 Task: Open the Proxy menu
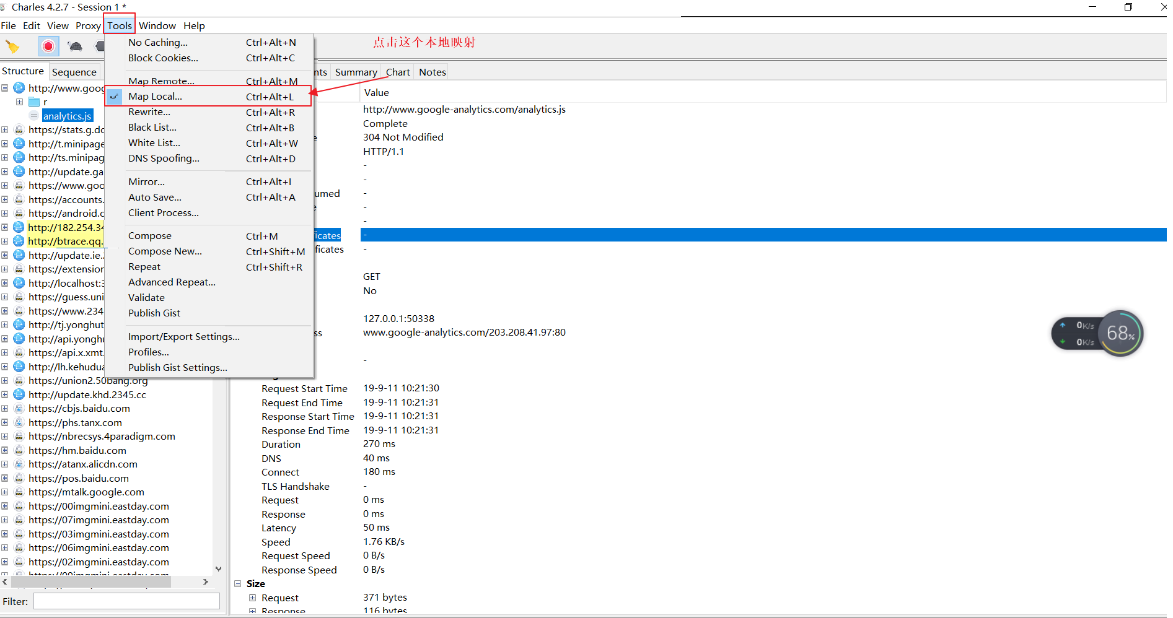click(88, 25)
